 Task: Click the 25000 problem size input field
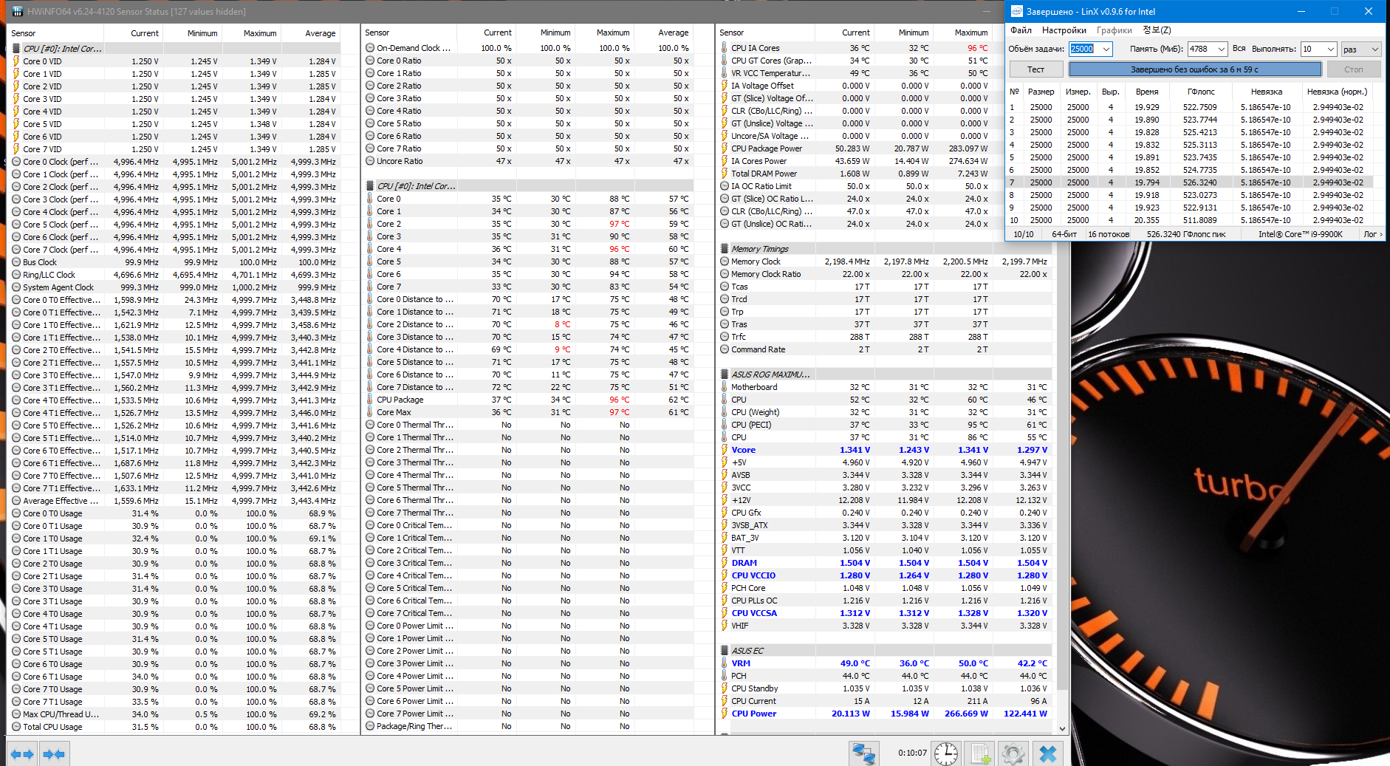[x=1084, y=49]
